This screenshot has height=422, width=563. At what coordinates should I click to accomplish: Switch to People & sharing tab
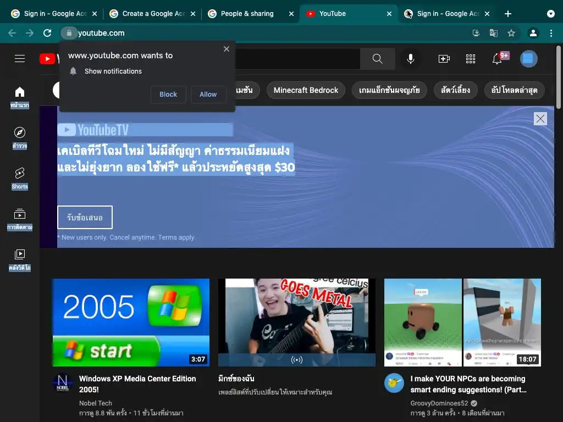251,14
